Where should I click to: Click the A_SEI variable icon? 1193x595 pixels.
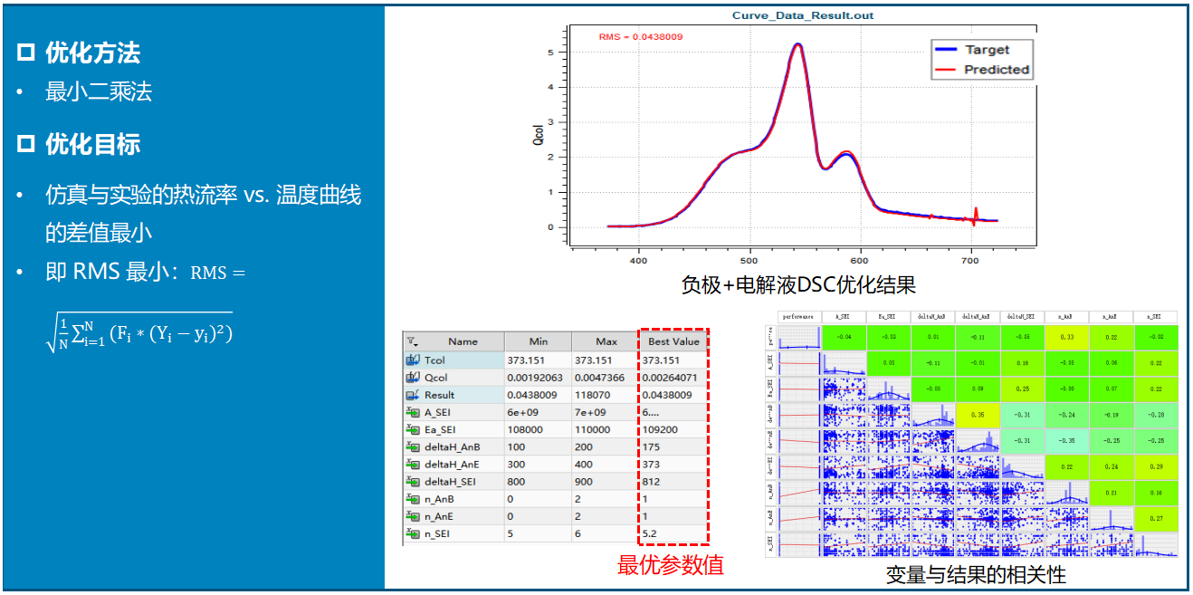point(413,412)
